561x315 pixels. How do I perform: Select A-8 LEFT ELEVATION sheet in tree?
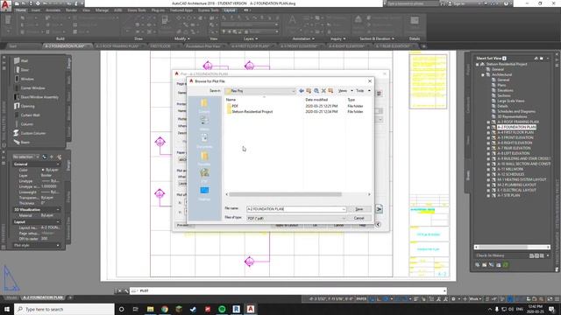click(x=513, y=153)
